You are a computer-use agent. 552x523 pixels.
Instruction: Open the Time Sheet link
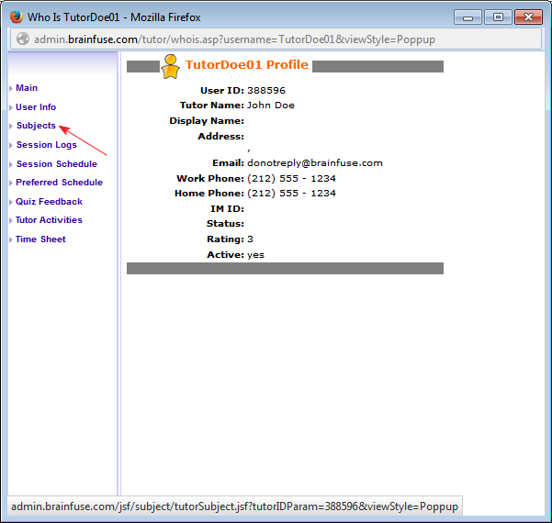(x=40, y=239)
